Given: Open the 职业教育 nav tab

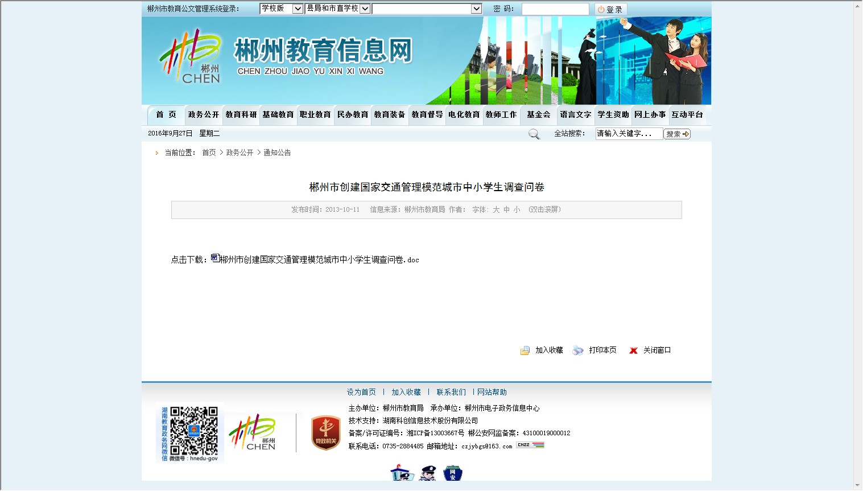Looking at the screenshot, I should pos(315,115).
